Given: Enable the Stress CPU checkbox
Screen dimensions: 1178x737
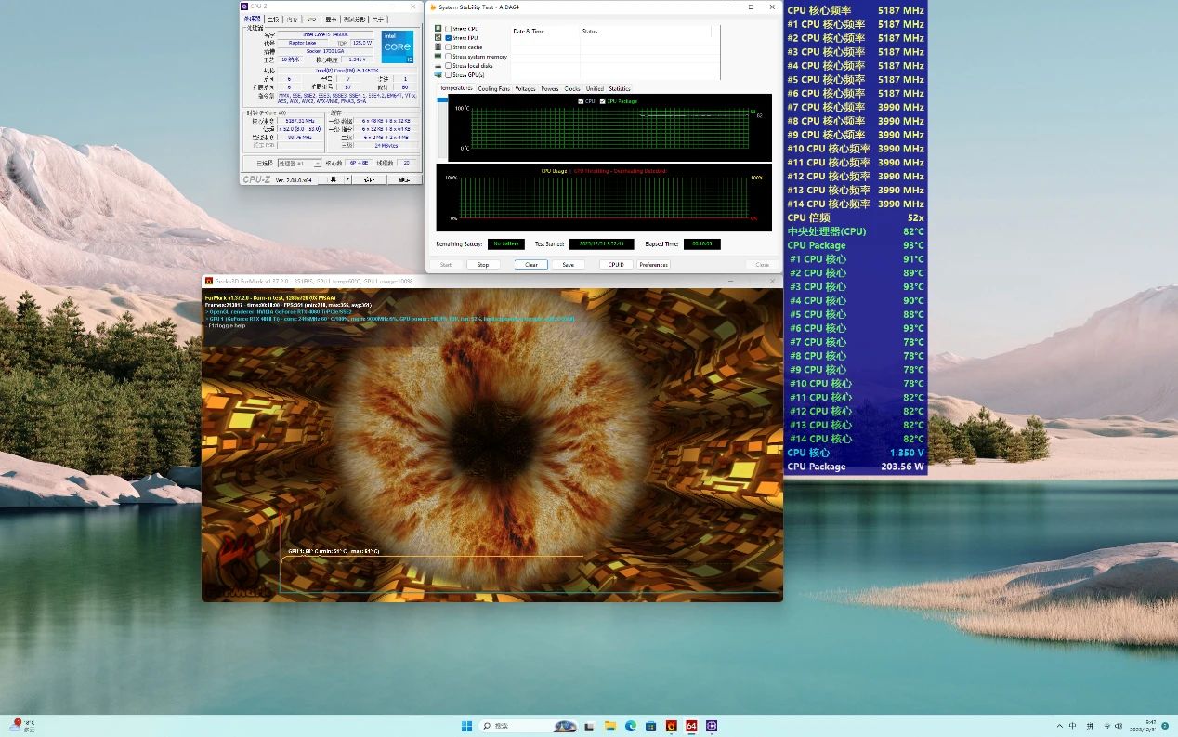Looking at the screenshot, I should [x=449, y=29].
